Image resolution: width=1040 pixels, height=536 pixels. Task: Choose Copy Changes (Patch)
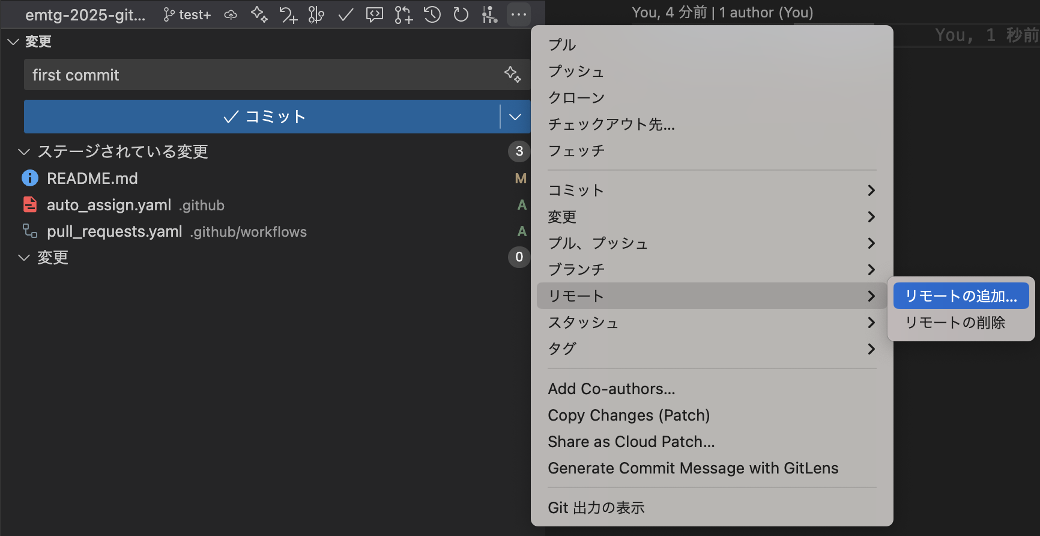click(x=712, y=415)
